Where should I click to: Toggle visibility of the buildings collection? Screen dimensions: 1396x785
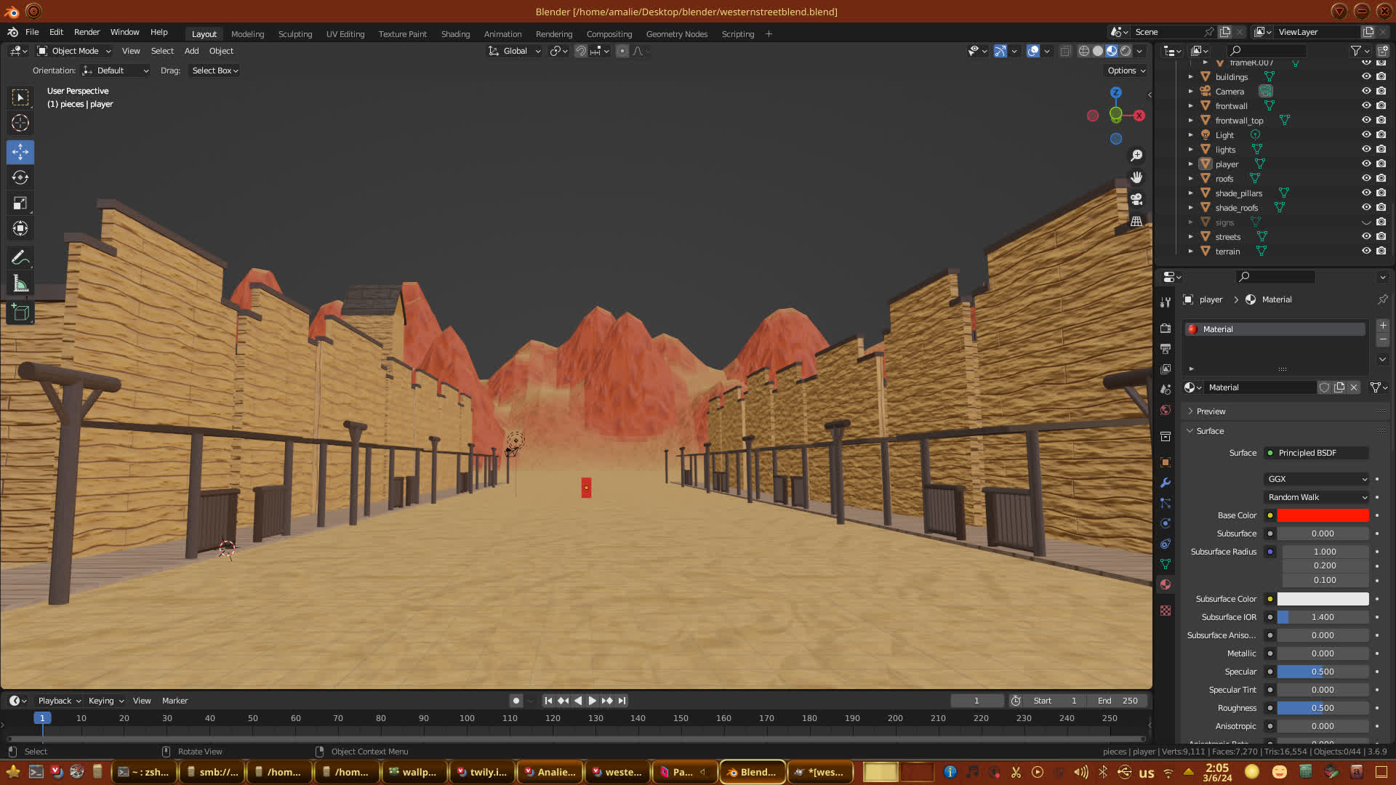[x=1366, y=77]
